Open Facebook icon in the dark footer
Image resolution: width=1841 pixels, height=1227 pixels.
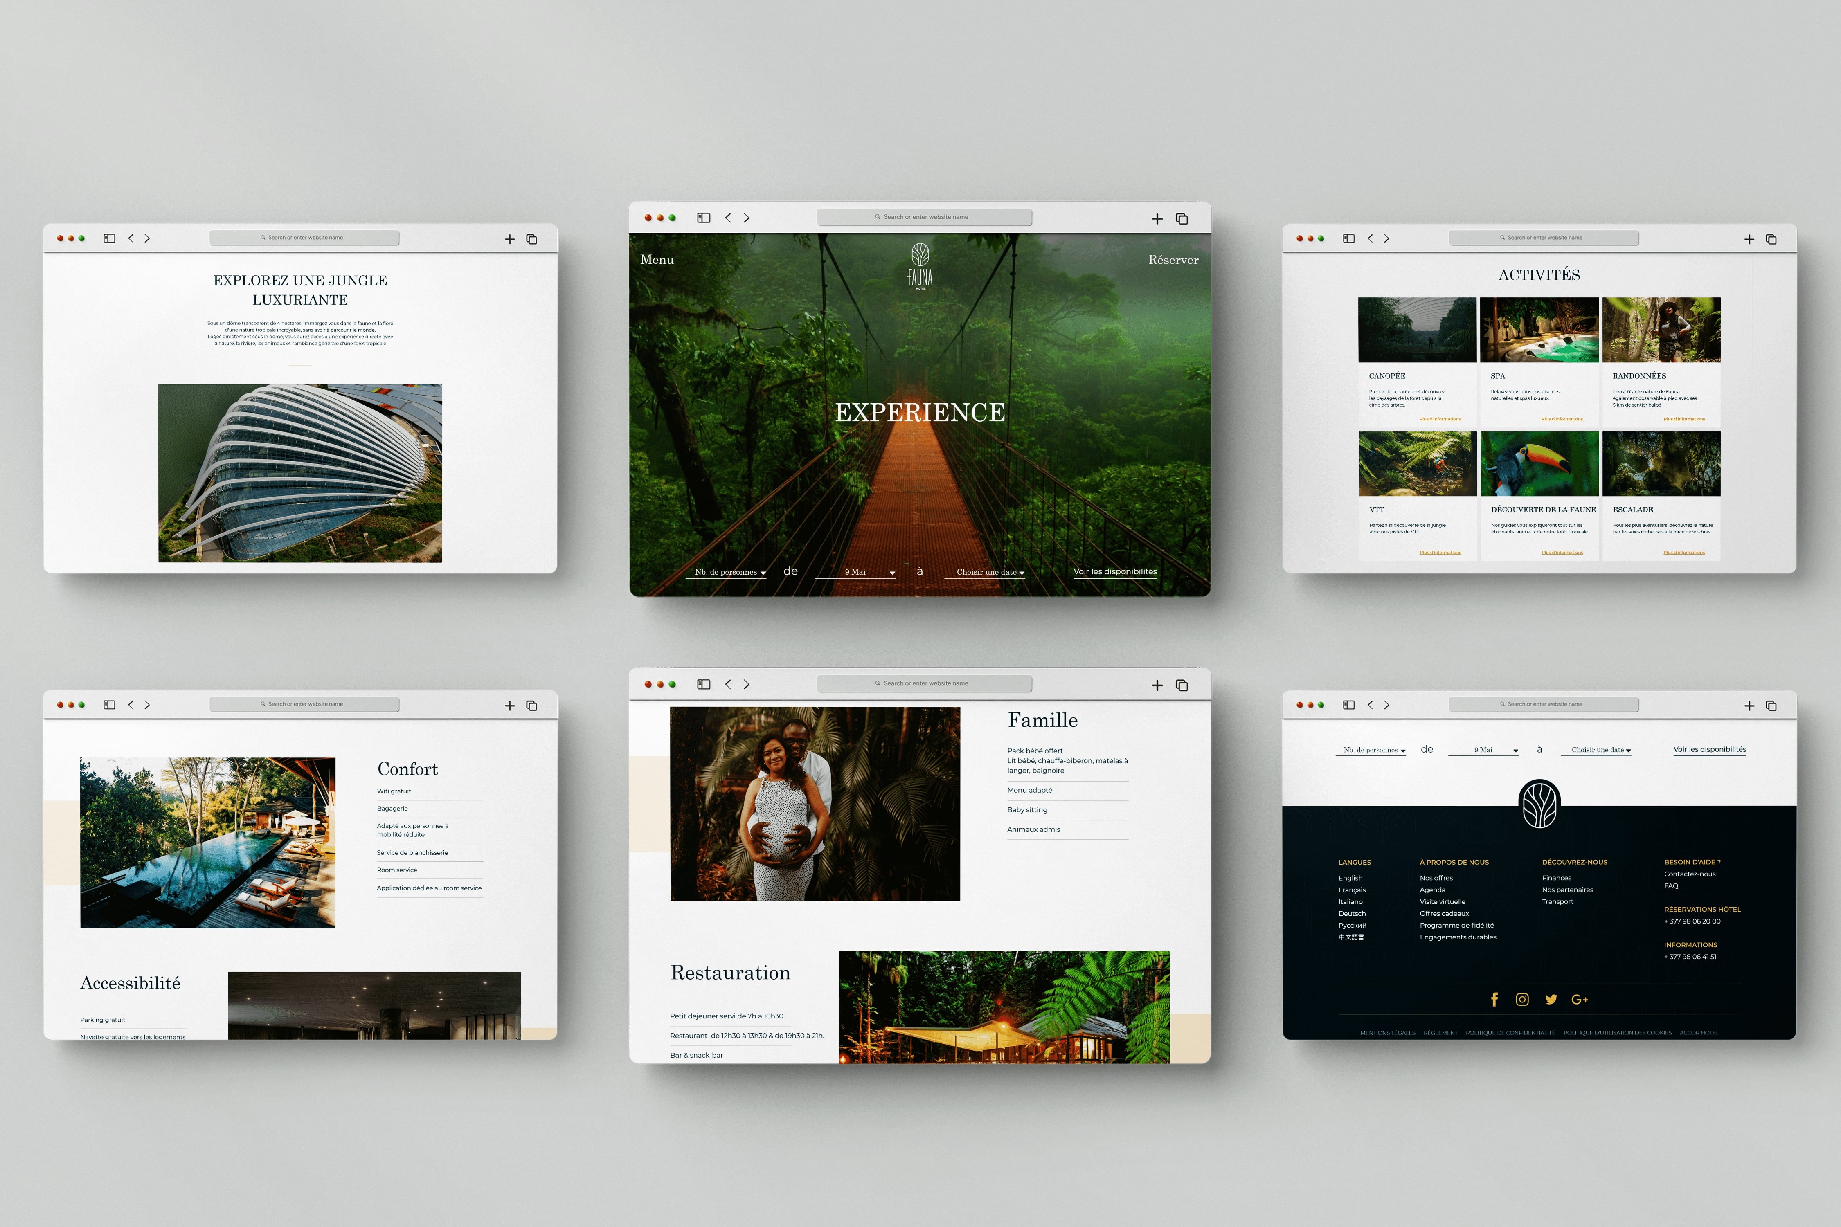point(1494,999)
